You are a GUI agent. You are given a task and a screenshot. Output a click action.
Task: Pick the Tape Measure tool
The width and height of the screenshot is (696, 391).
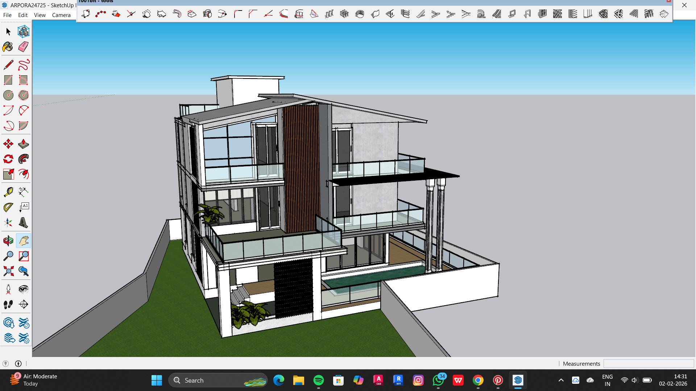8,192
